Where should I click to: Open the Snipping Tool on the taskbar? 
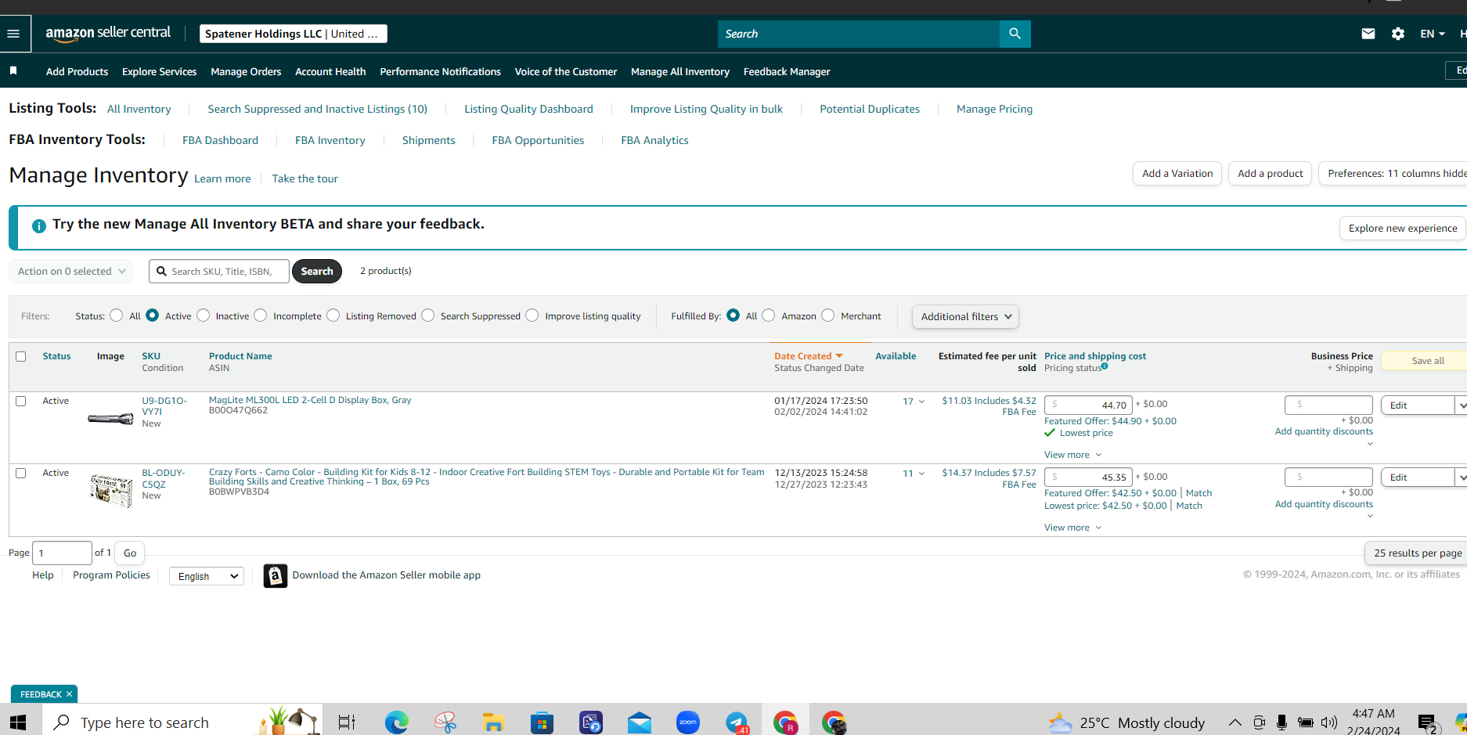(445, 722)
